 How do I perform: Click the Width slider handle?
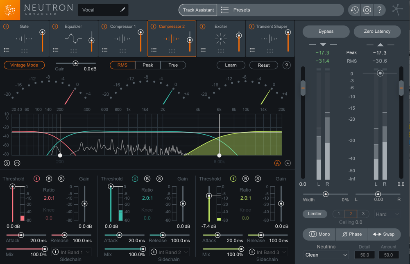(x=326, y=194)
